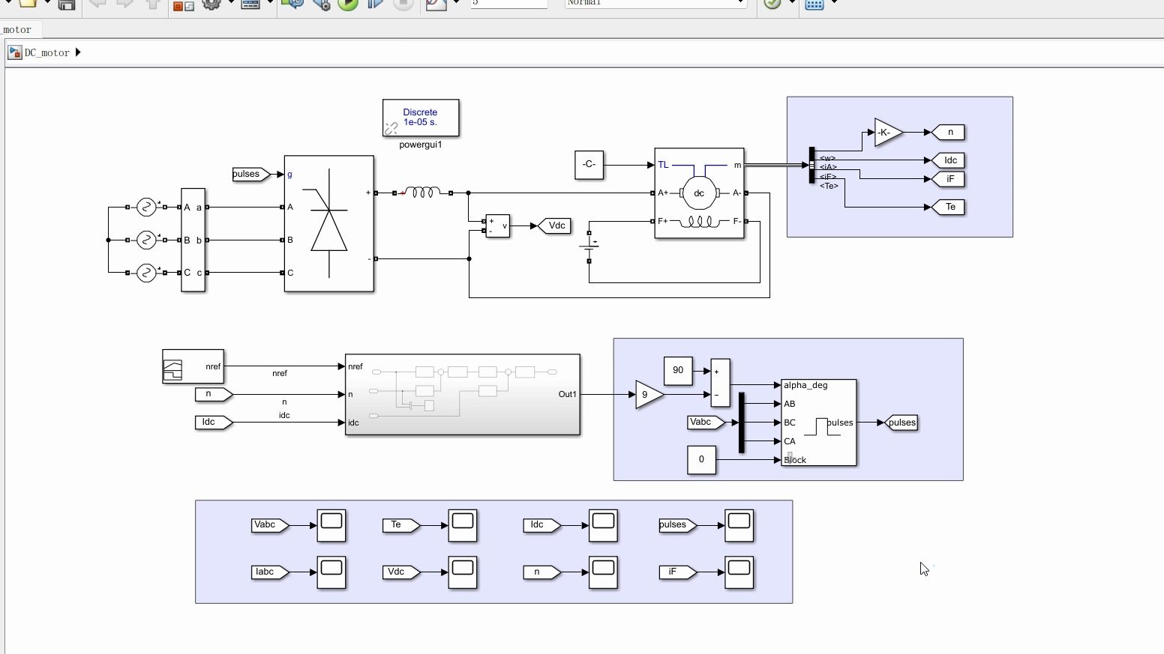Select the three-phase V-I measurement block
Screen dimensions: 1164x654
click(193, 240)
